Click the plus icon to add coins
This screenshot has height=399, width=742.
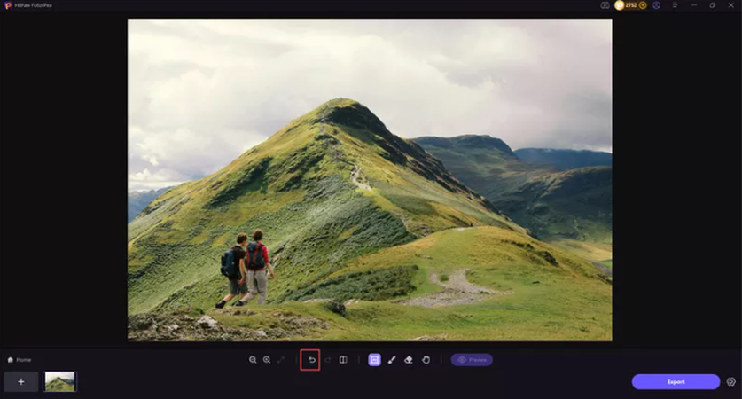643,5
